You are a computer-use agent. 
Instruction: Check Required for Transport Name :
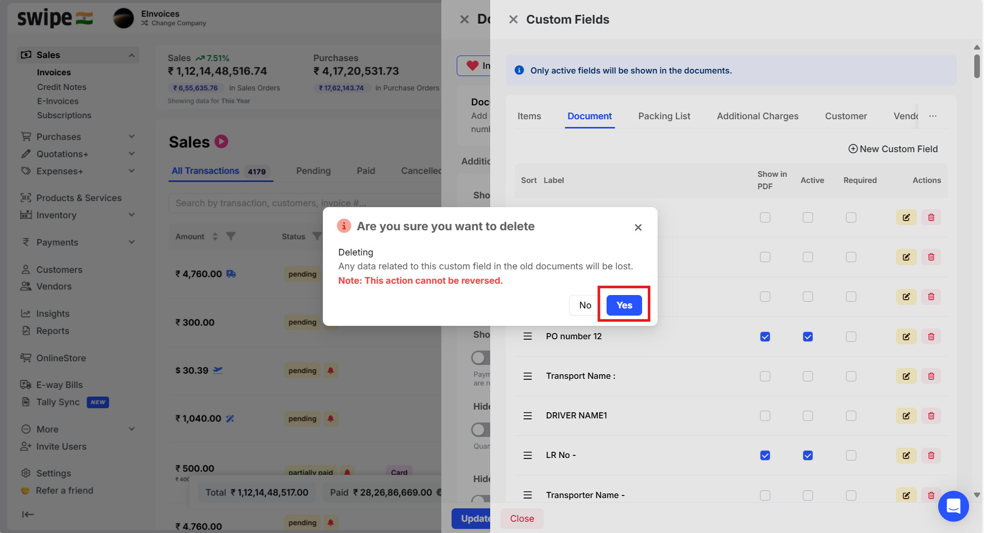tap(851, 376)
